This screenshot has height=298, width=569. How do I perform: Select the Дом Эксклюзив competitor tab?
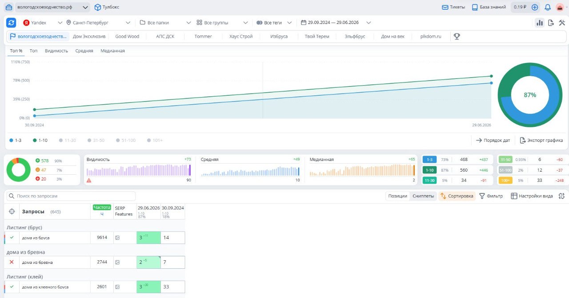(89, 36)
